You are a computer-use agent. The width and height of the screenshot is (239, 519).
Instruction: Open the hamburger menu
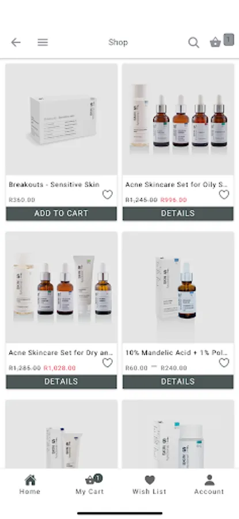coord(43,42)
